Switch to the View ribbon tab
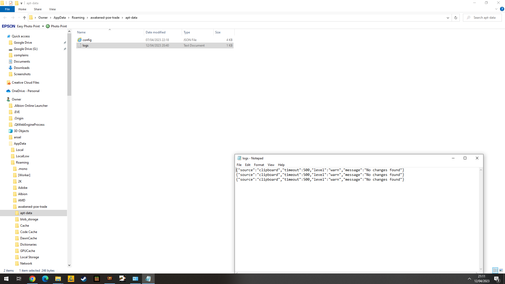 [x=52, y=9]
